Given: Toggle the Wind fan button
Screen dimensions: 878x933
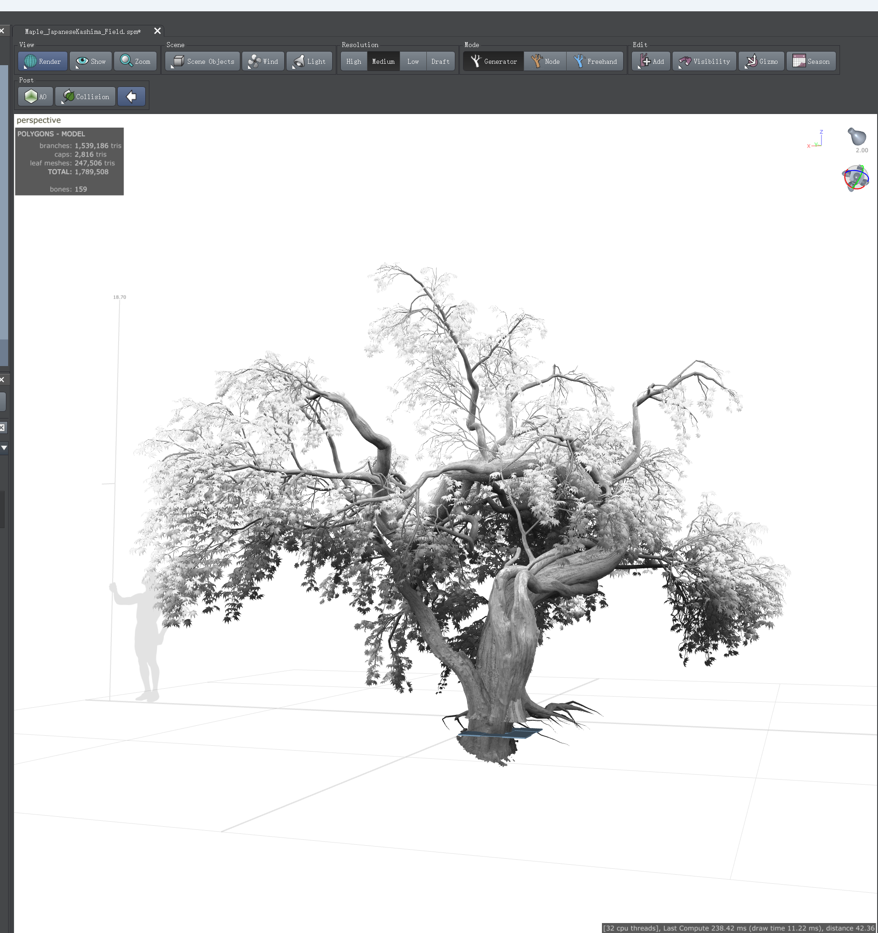Looking at the screenshot, I should tap(263, 62).
